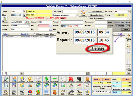The image size is (133, 96).
Task: Open the F1 Comm function
Action: [x=6, y=79]
